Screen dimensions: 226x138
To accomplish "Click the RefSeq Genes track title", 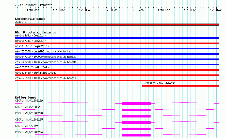I will tap(26, 97).
